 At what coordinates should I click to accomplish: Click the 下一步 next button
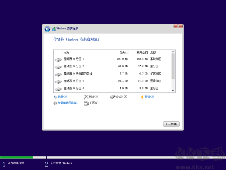coord(171,124)
